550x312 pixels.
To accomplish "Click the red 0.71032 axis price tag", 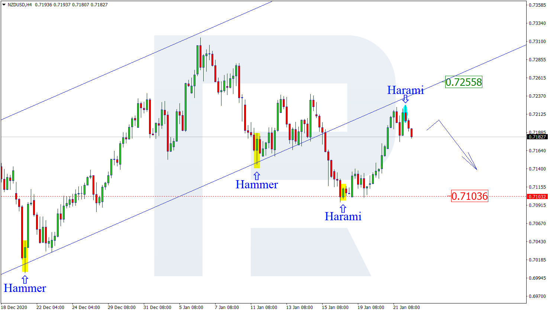I will (x=537, y=196).
